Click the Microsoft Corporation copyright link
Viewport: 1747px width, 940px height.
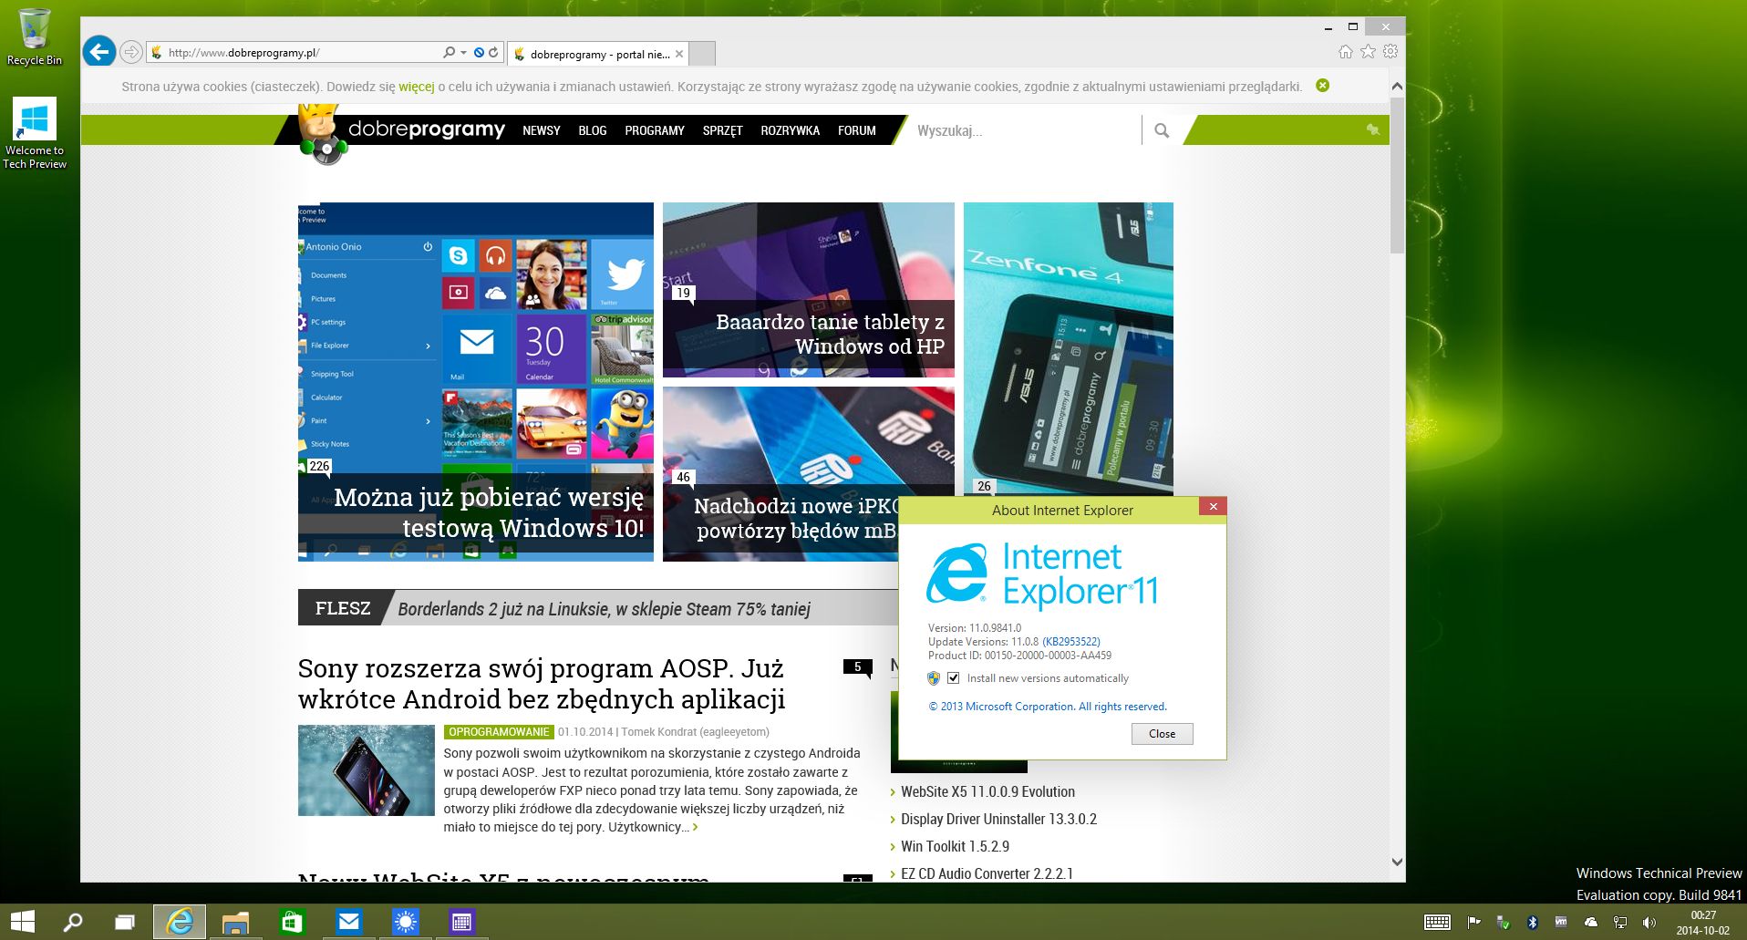pyautogui.click(x=1048, y=707)
